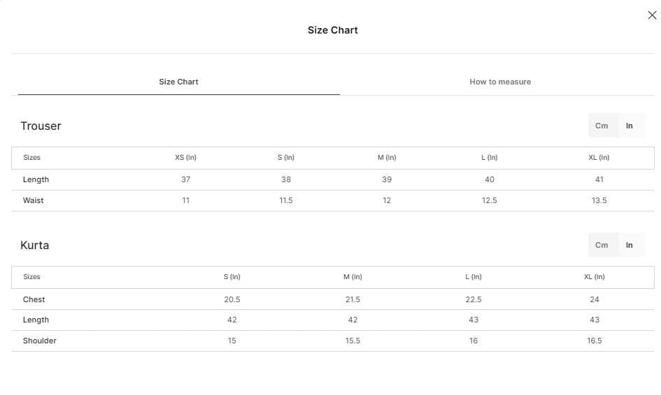The width and height of the screenshot is (661, 395).
Task: Click the Kurta section heading
Action: tap(34, 245)
